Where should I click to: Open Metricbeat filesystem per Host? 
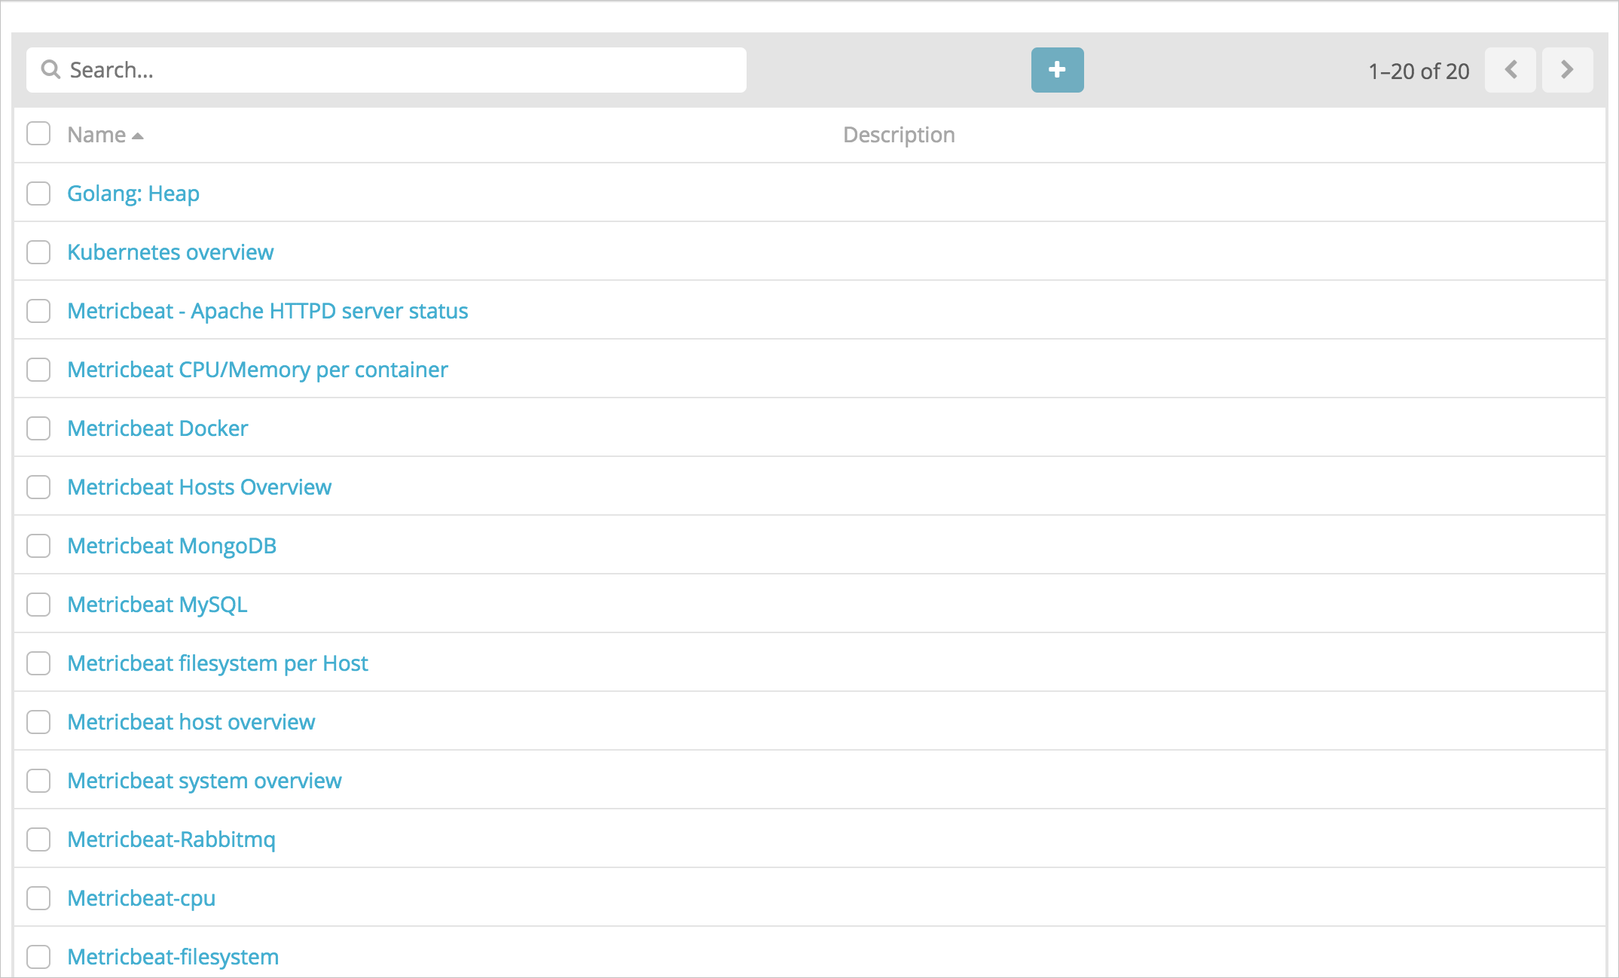tap(218, 663)
